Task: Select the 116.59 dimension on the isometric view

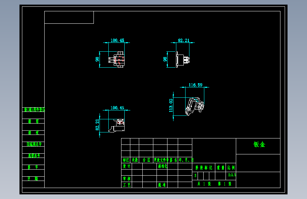Action: click(195, 85)
